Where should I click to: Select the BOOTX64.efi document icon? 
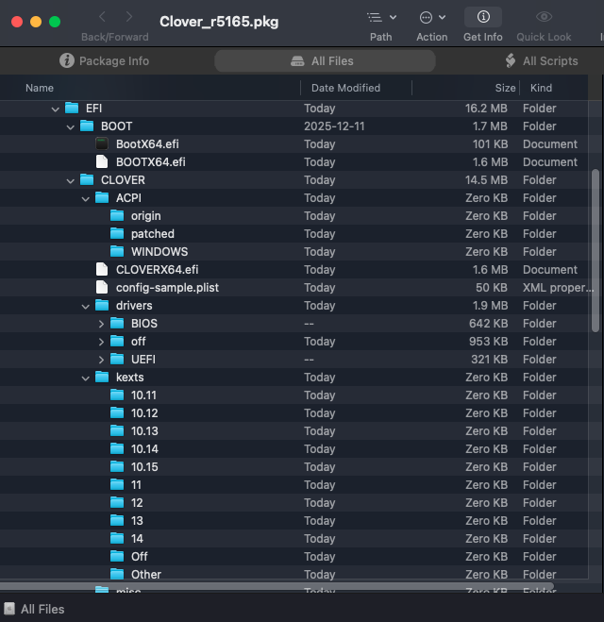[x=102, y=161]
